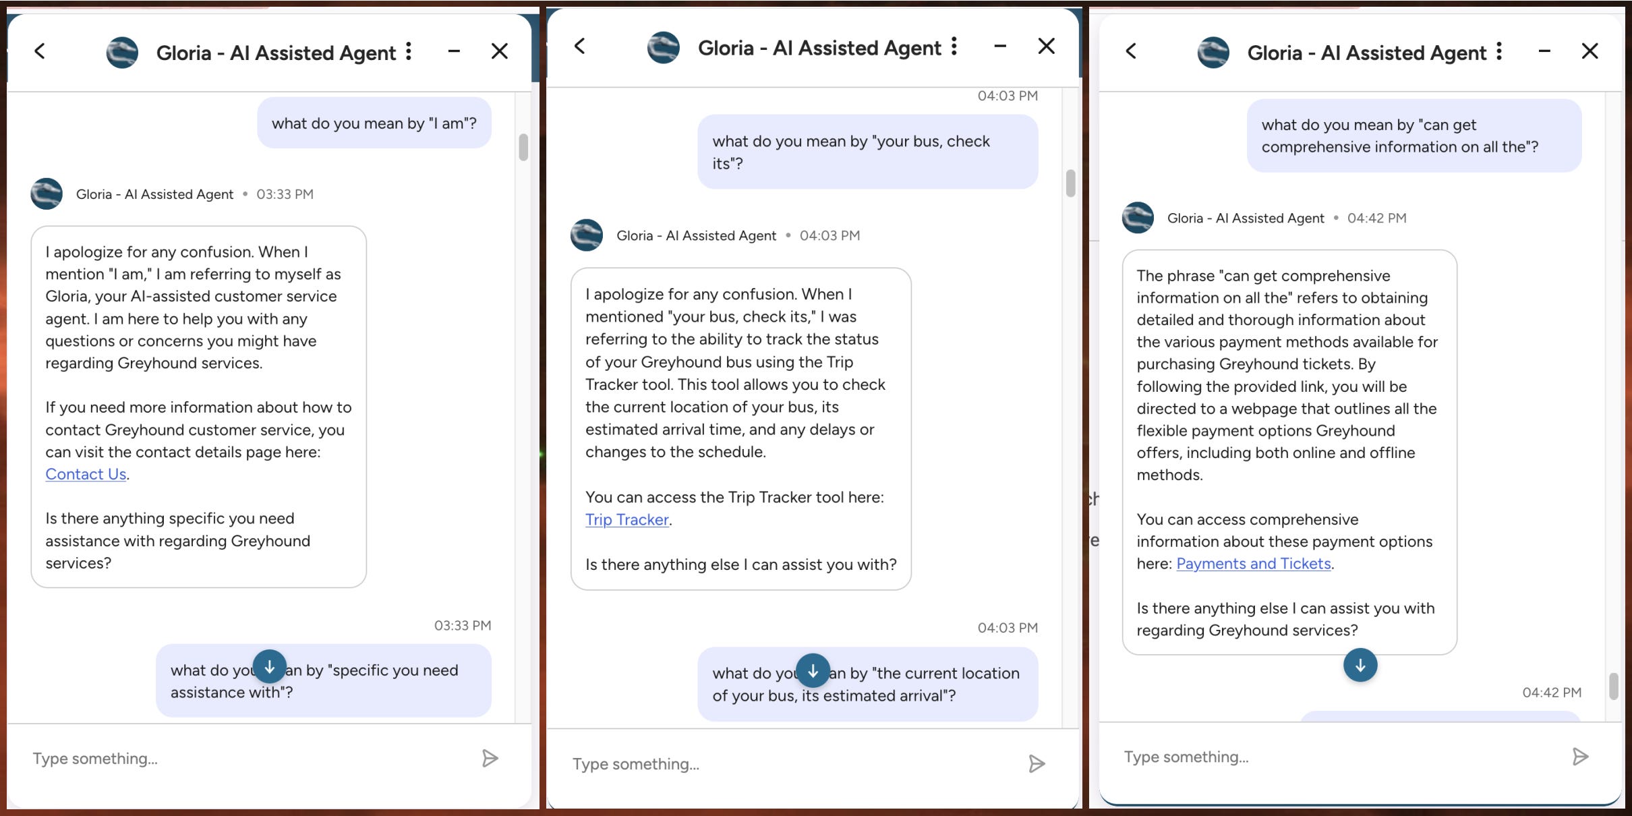The width and height of the screenshot is (1632, 816).
Task: Minimize the right chat window
Action: coord(1544,51)
